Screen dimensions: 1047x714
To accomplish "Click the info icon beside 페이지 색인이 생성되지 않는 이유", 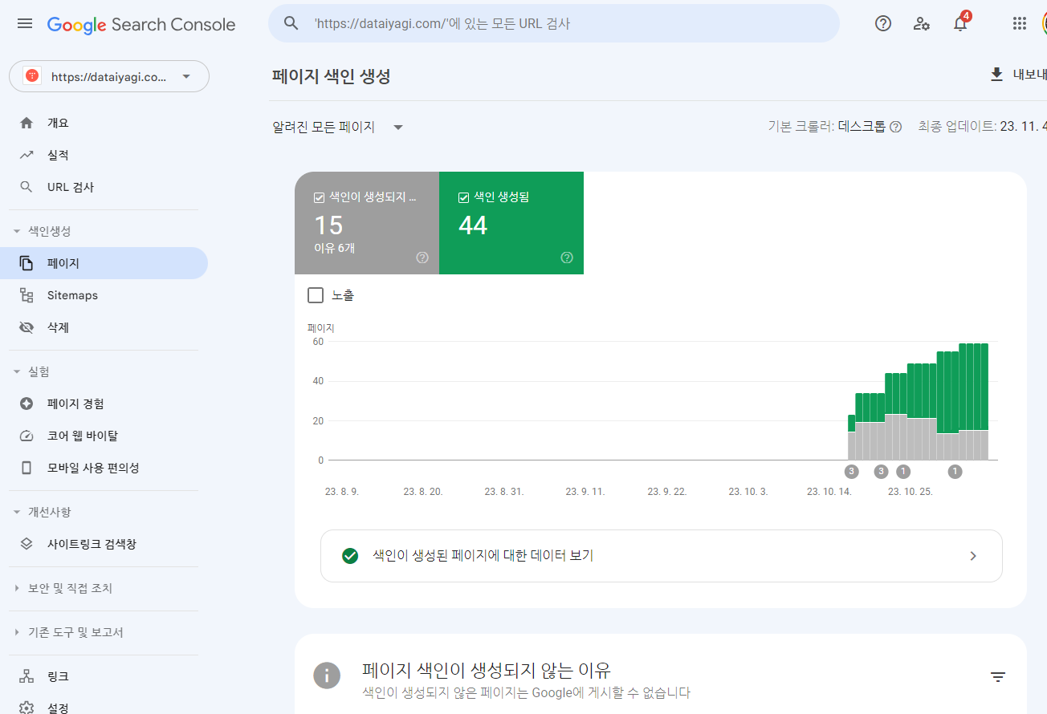I will (x=327, y=675).
